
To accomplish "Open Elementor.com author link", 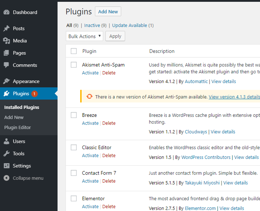I will click(200, 208).
